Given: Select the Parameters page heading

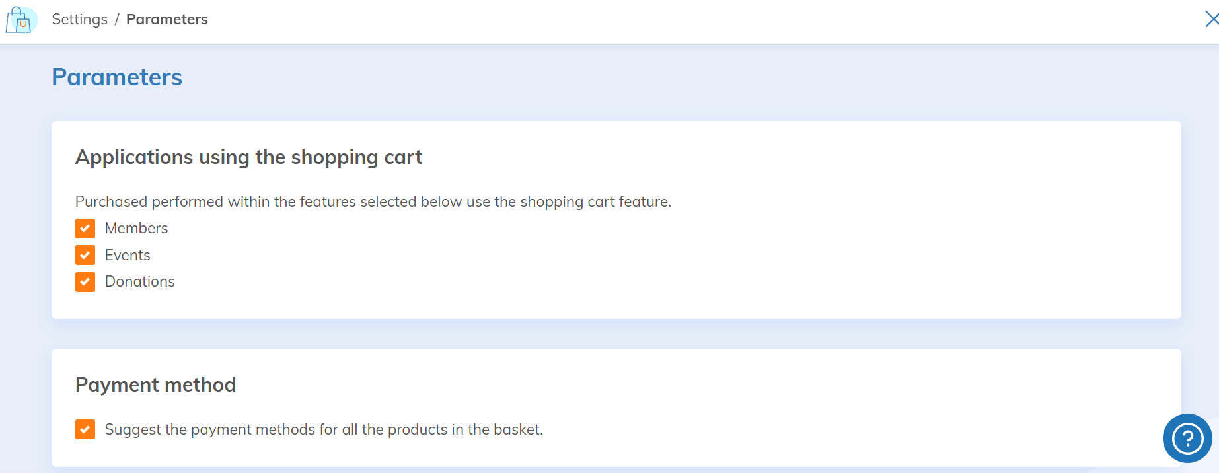Looking at the screenshot, I should tap(117, 77).
